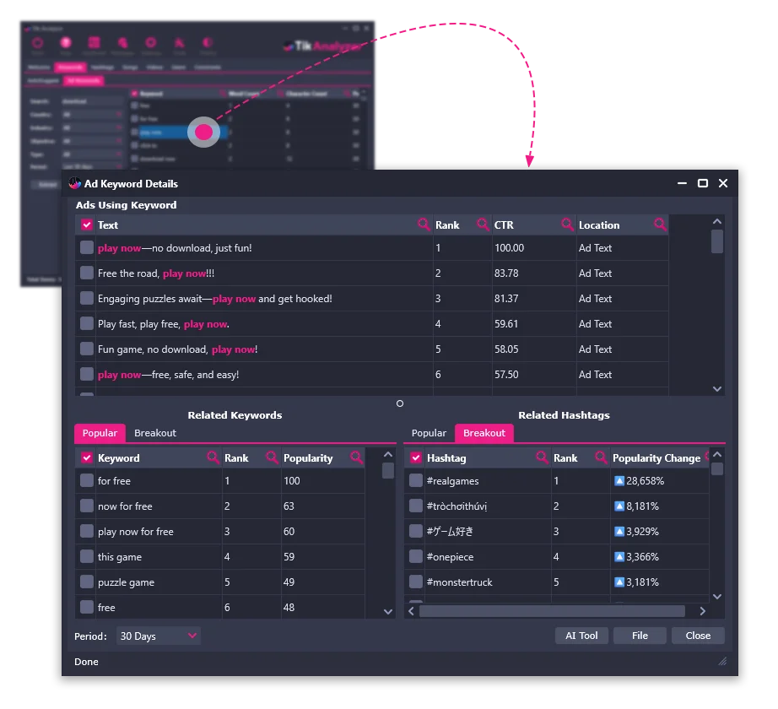Click the search icon in Hashtag column header
The image size is (778, 709).
click(x=543, y=457)
